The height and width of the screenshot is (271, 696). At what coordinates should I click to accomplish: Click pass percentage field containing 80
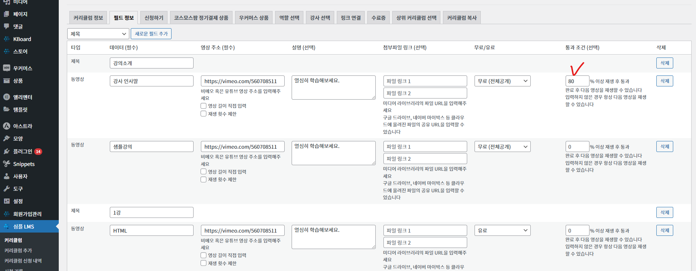[x=577, y=81]
